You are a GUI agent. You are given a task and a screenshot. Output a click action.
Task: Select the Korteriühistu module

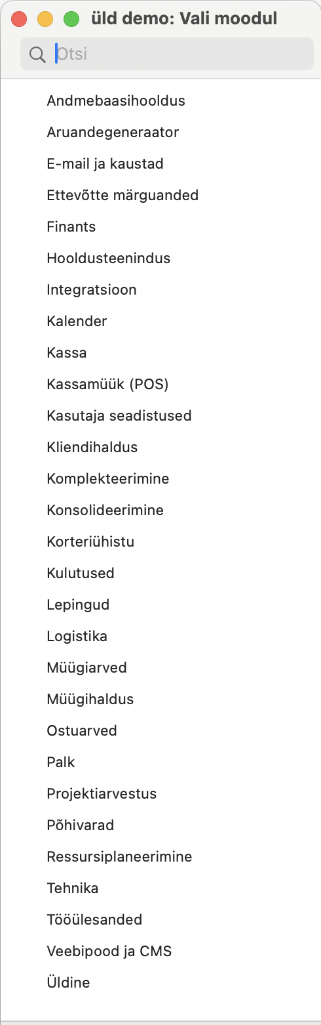pos(90,542)
